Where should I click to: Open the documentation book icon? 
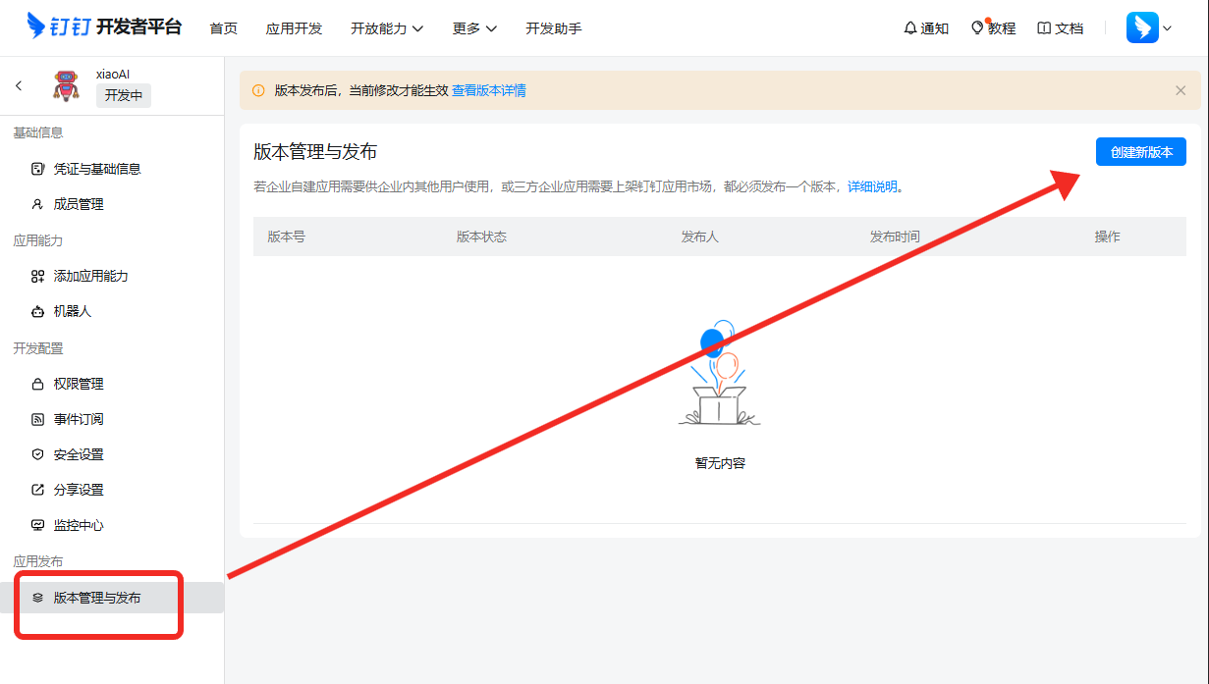1044,28
